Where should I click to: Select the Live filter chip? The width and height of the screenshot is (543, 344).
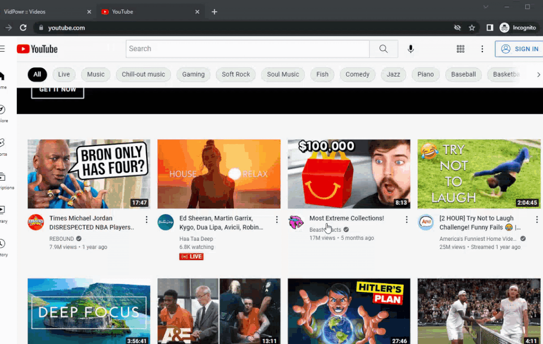coord(64,74)
